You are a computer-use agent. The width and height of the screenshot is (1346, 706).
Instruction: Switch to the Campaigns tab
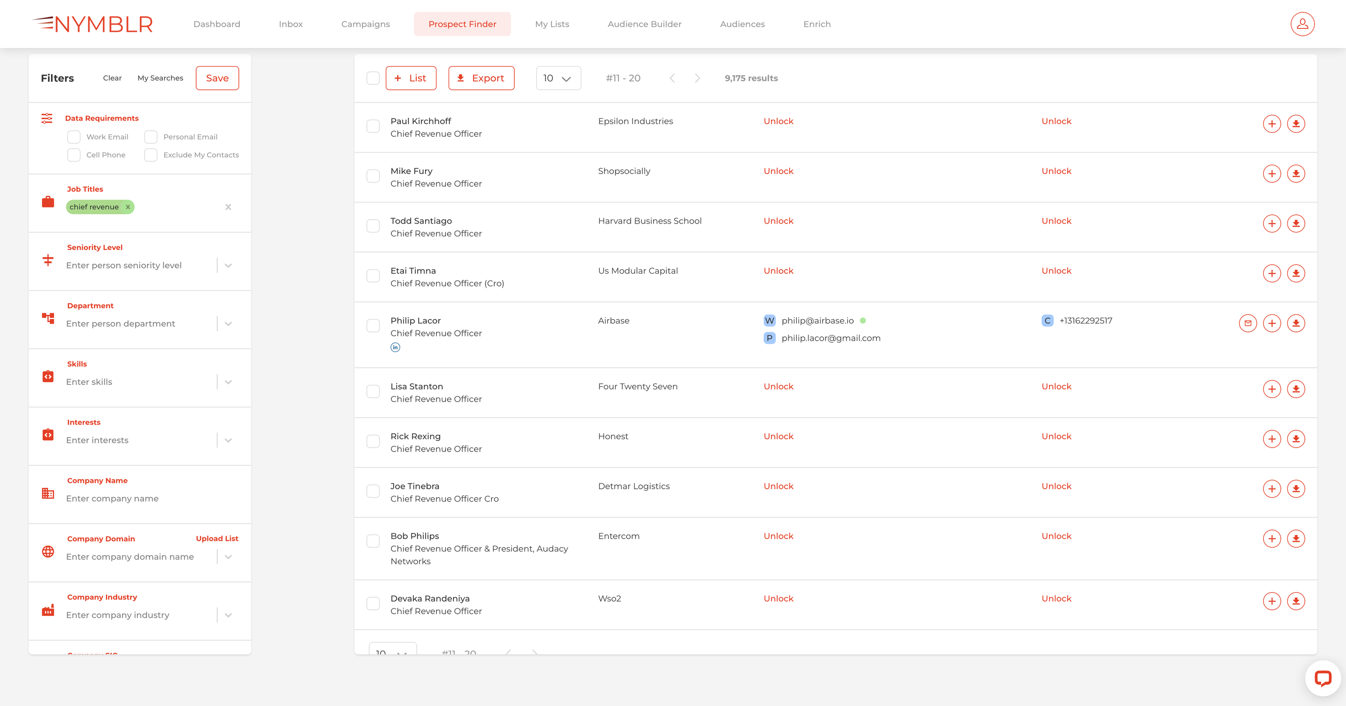[365, 24]
